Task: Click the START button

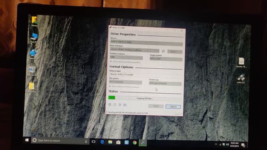Action: pyautogui.click(x=156, y=106)
